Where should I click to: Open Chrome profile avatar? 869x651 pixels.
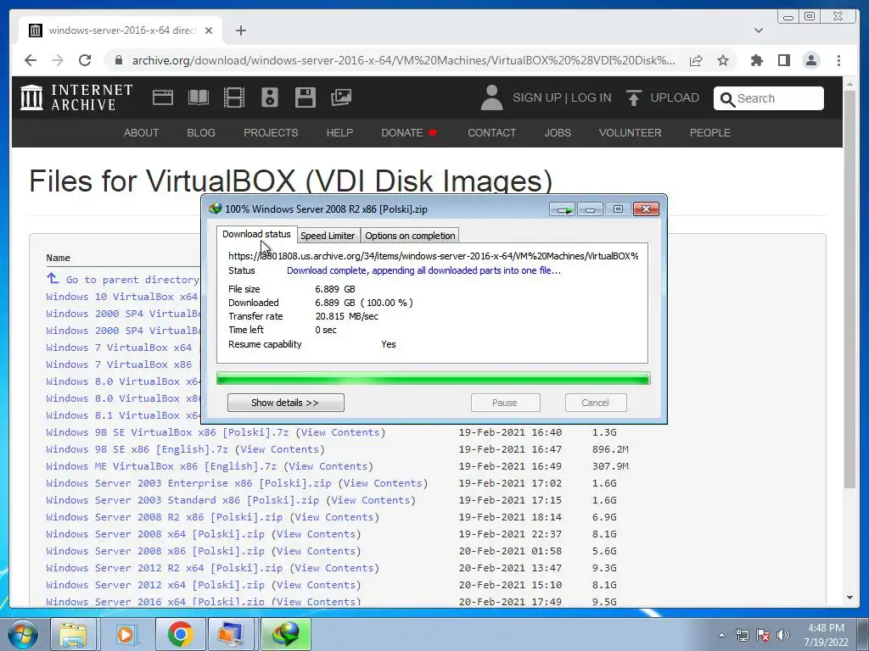(x=811, y=60)
